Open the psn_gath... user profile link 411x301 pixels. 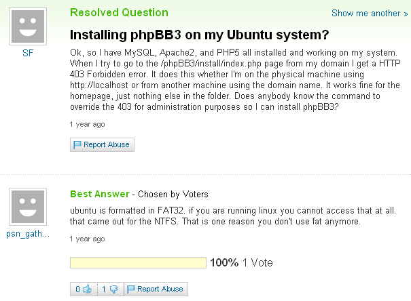click(x=28, y=235)
